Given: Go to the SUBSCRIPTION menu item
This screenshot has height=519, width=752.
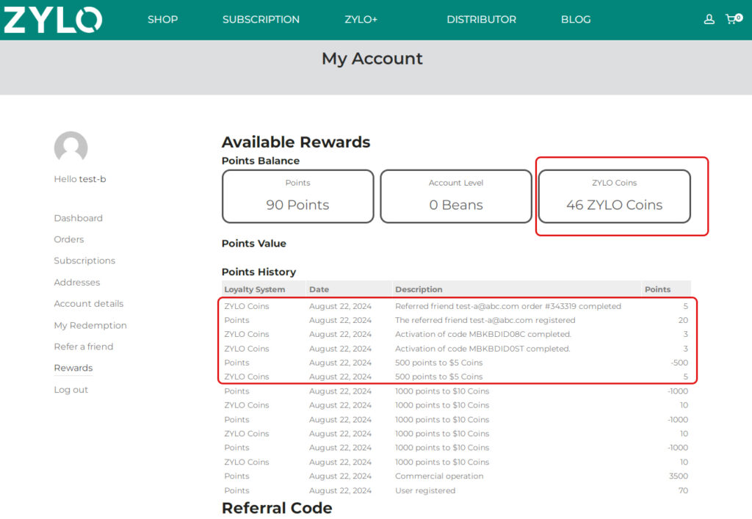Looking at the screenshot, I should click(x=261, y=20).
